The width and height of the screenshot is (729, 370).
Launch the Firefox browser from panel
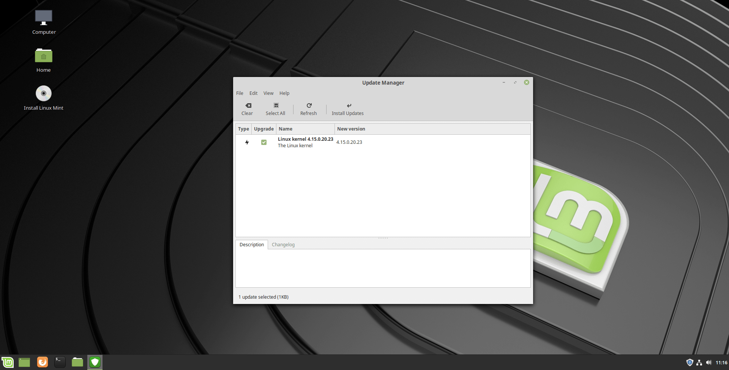[x=43, y=362]
